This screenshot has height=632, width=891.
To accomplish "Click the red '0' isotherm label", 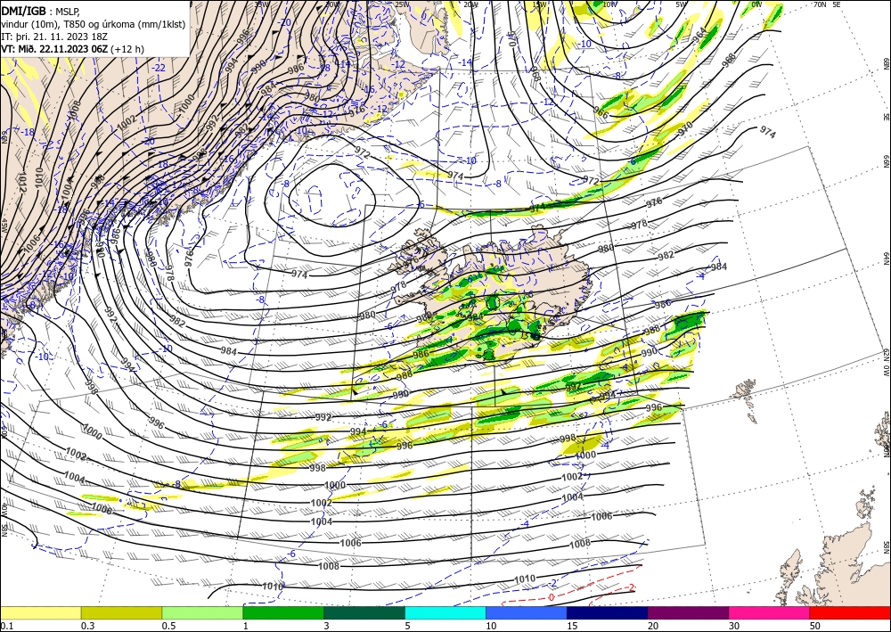I will click(552, 597).
